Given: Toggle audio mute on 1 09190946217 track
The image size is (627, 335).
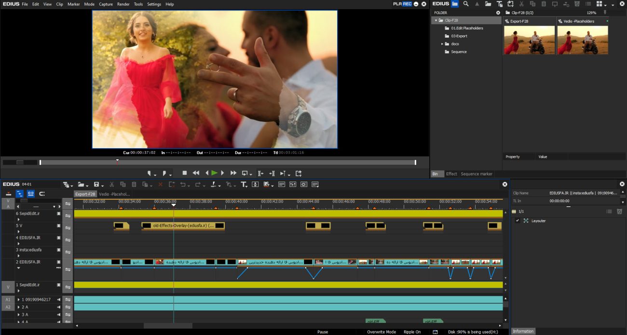Looking at the screenshot, I should pyautogui.click(x=59, y=299).
